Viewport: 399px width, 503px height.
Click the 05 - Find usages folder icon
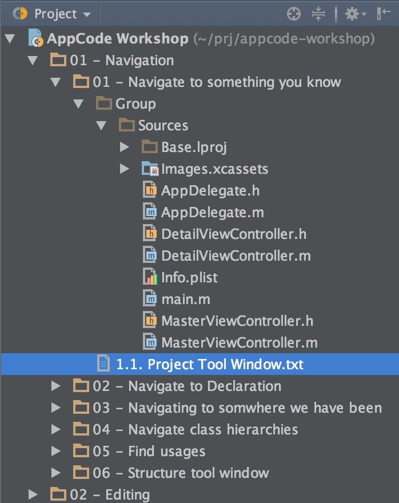click(x=81, y=451)
